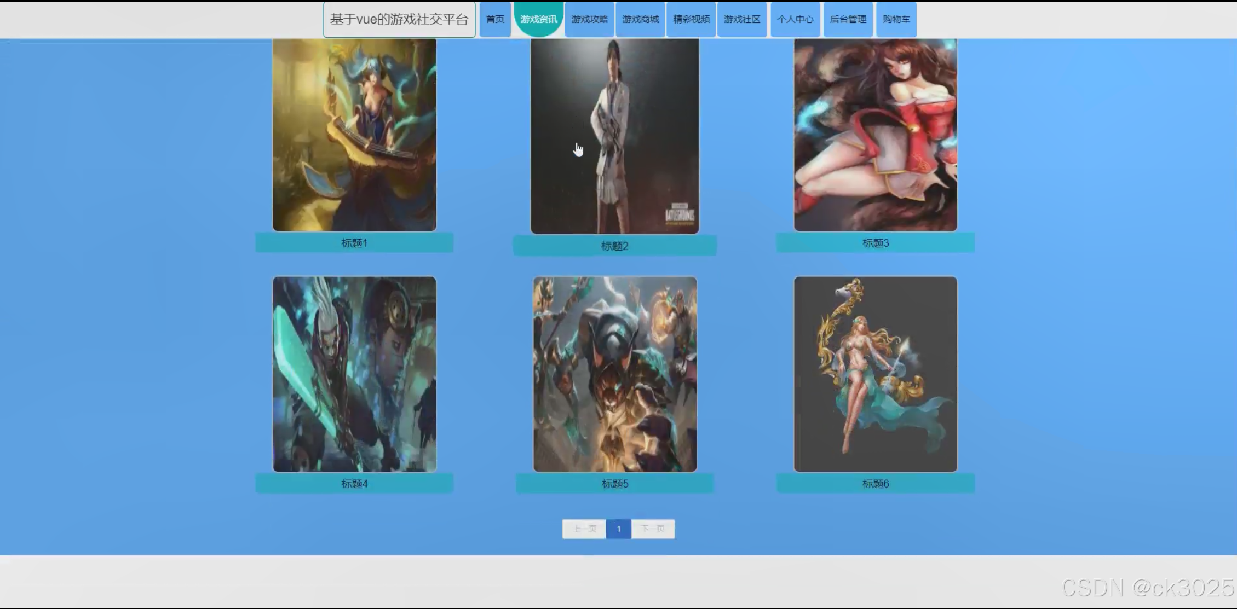
Task: Click the site title 基于vue的游戏社交平台
Action: pyautogui.click(x=399, y=20)
